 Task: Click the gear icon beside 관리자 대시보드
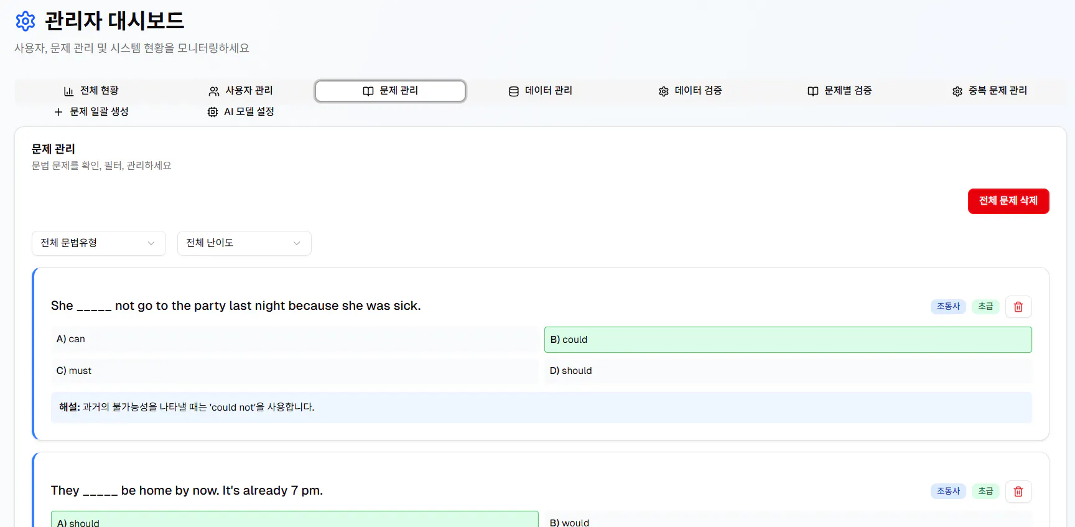[26, 21]
